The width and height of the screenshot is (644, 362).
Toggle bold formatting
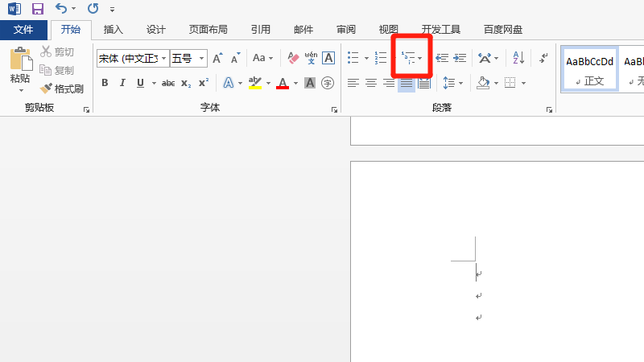(x=105, y=83)
